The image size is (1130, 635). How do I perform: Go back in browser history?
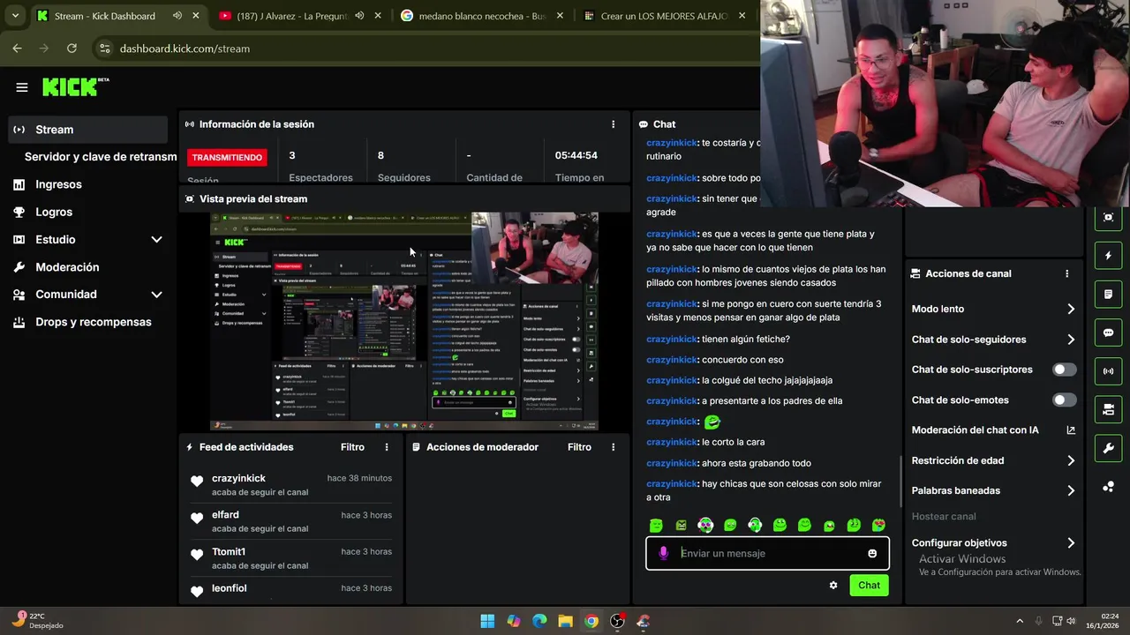(x=17, y=49)
